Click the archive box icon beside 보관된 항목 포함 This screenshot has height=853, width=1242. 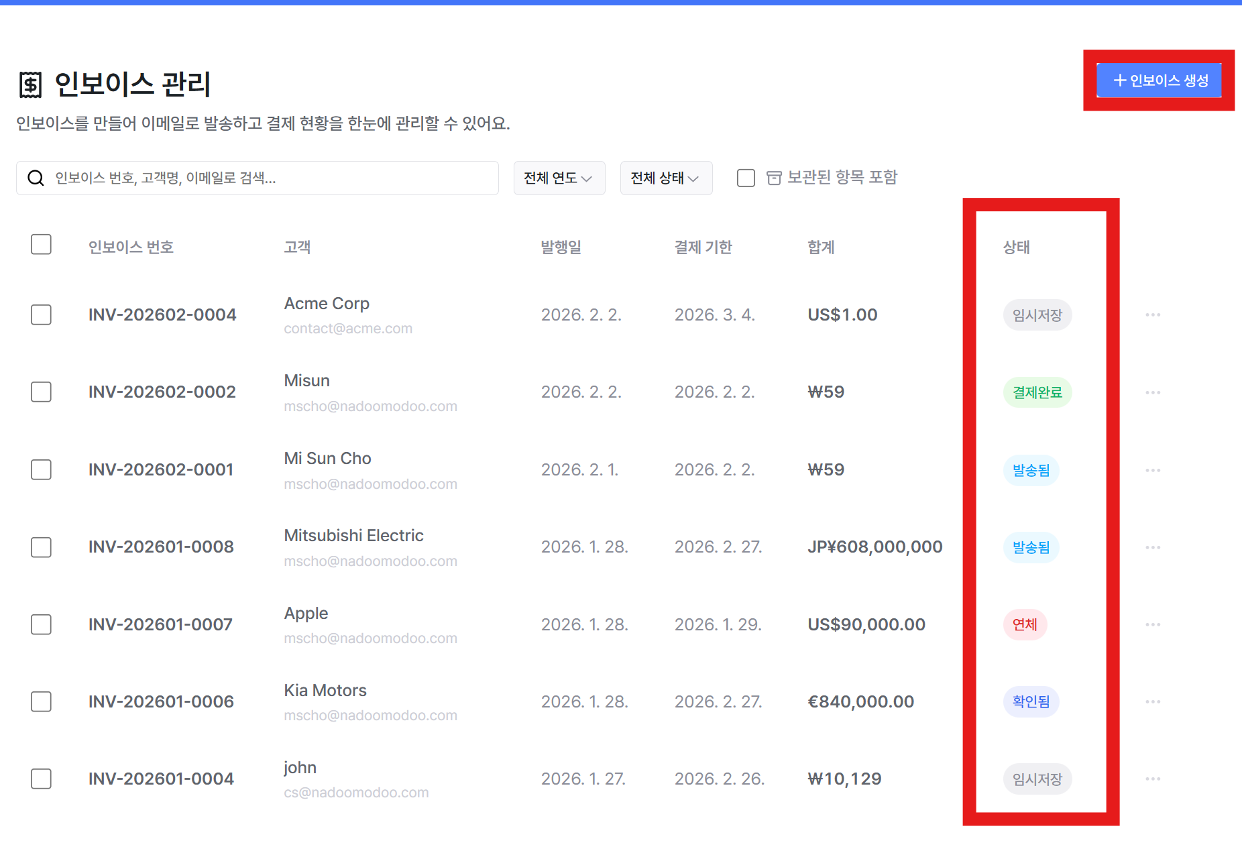point(773,177)
